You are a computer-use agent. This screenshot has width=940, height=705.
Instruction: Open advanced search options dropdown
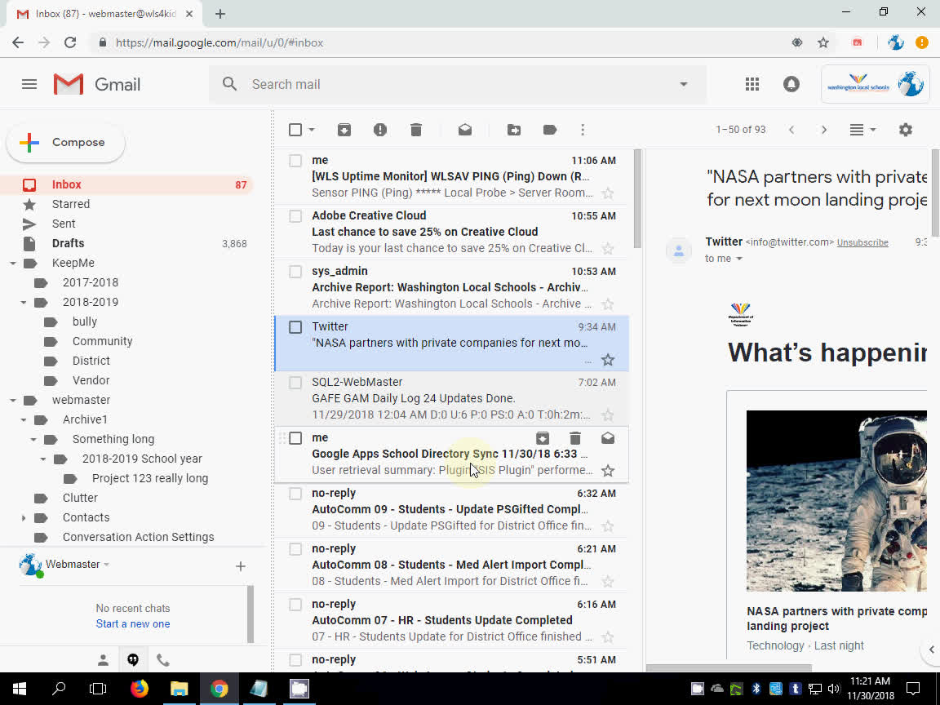(x=683, y=84)
